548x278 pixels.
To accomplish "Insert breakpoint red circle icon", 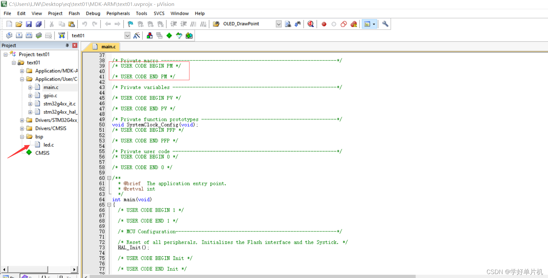I will 324,24.
